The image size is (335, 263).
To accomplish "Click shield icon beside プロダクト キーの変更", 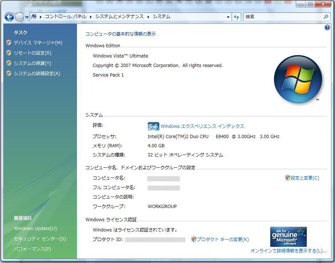I will (x=194, y=239).
